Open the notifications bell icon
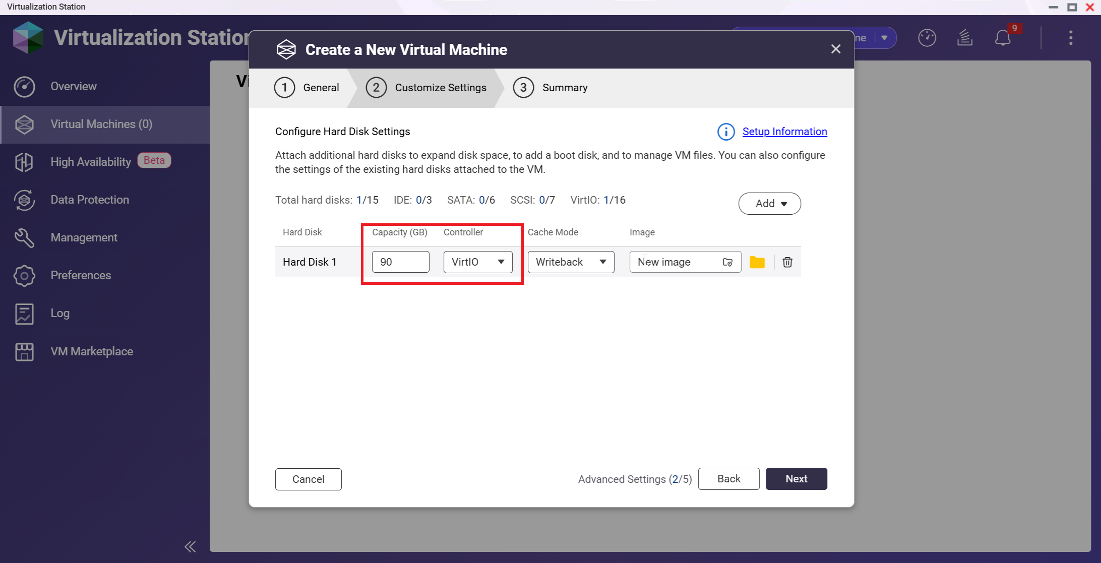1101x563 pixels. coord(1003,38)
